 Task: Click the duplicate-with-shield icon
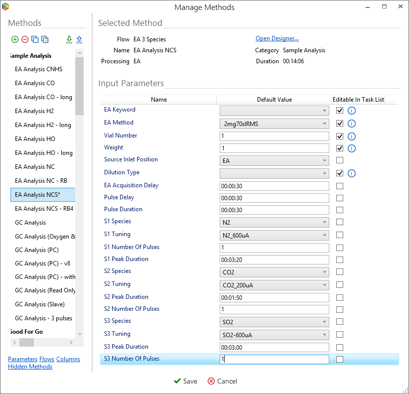45,40
